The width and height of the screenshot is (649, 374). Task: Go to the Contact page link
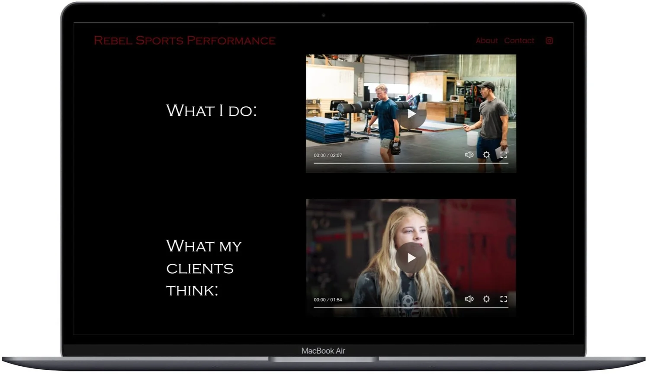[519, 41]
